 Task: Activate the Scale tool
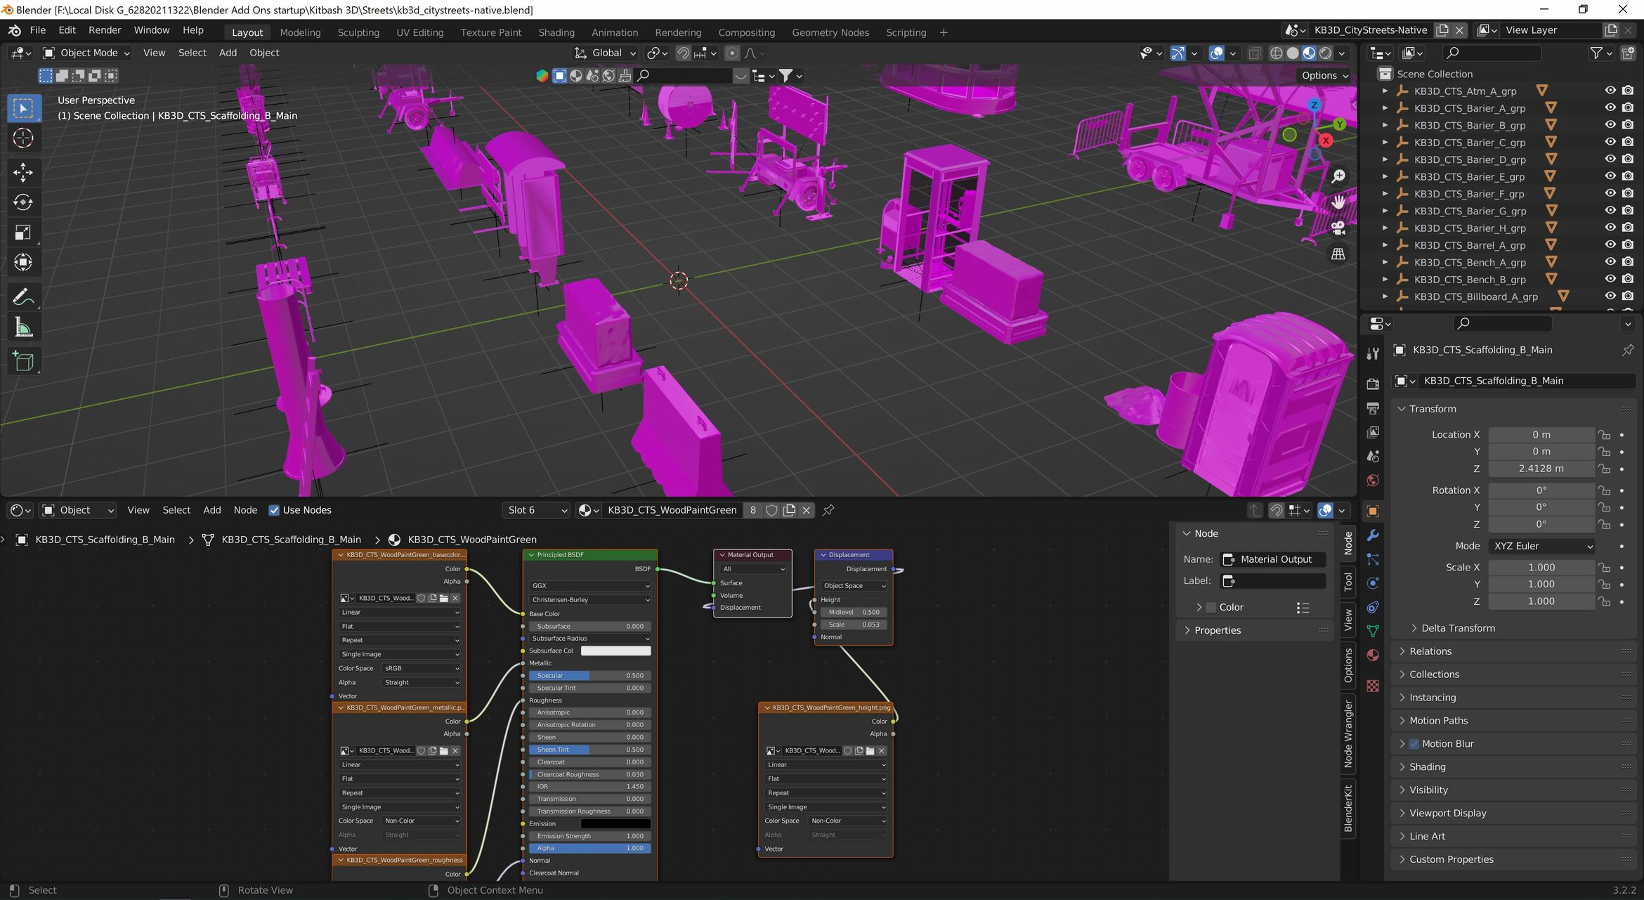tap(23, 233)
